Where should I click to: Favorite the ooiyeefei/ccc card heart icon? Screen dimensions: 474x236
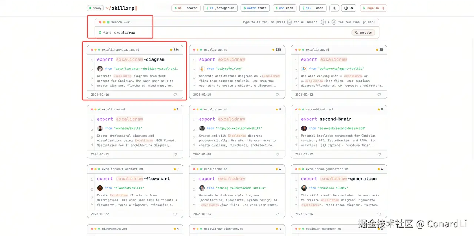tap(277, 95)
